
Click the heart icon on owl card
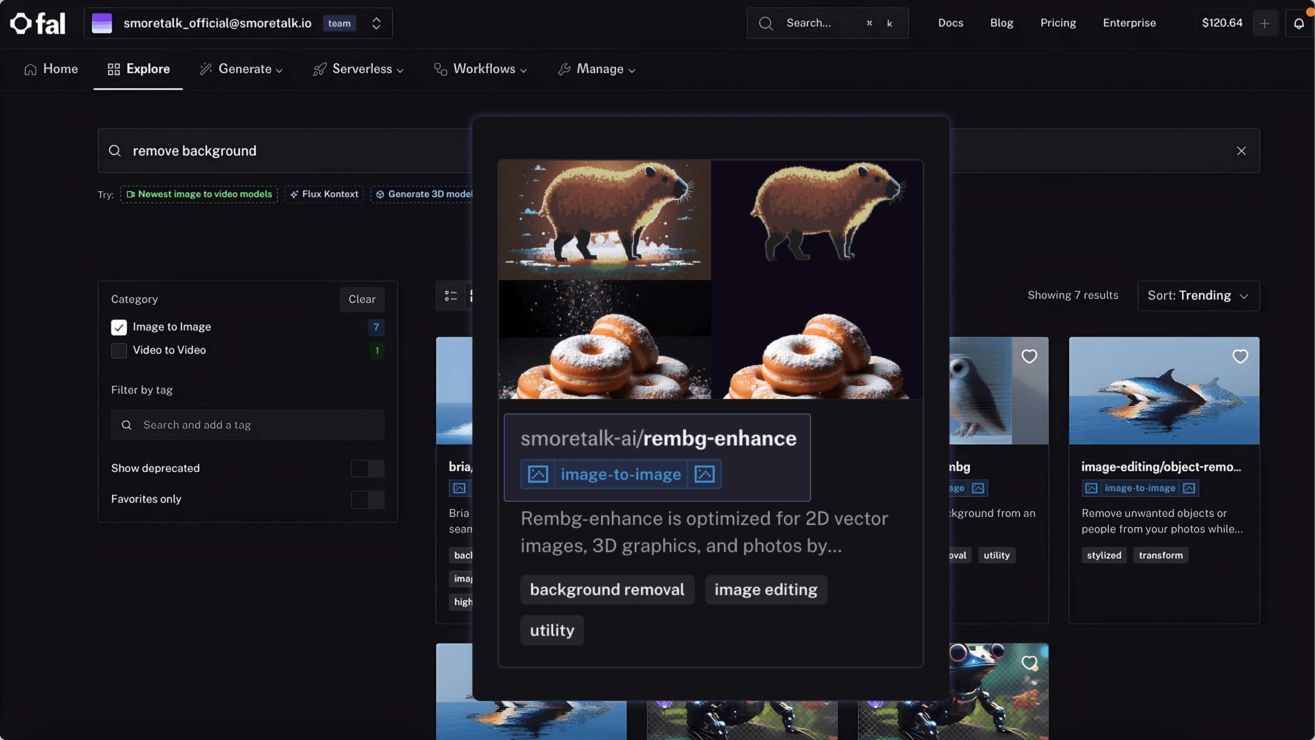[1029, 356]
